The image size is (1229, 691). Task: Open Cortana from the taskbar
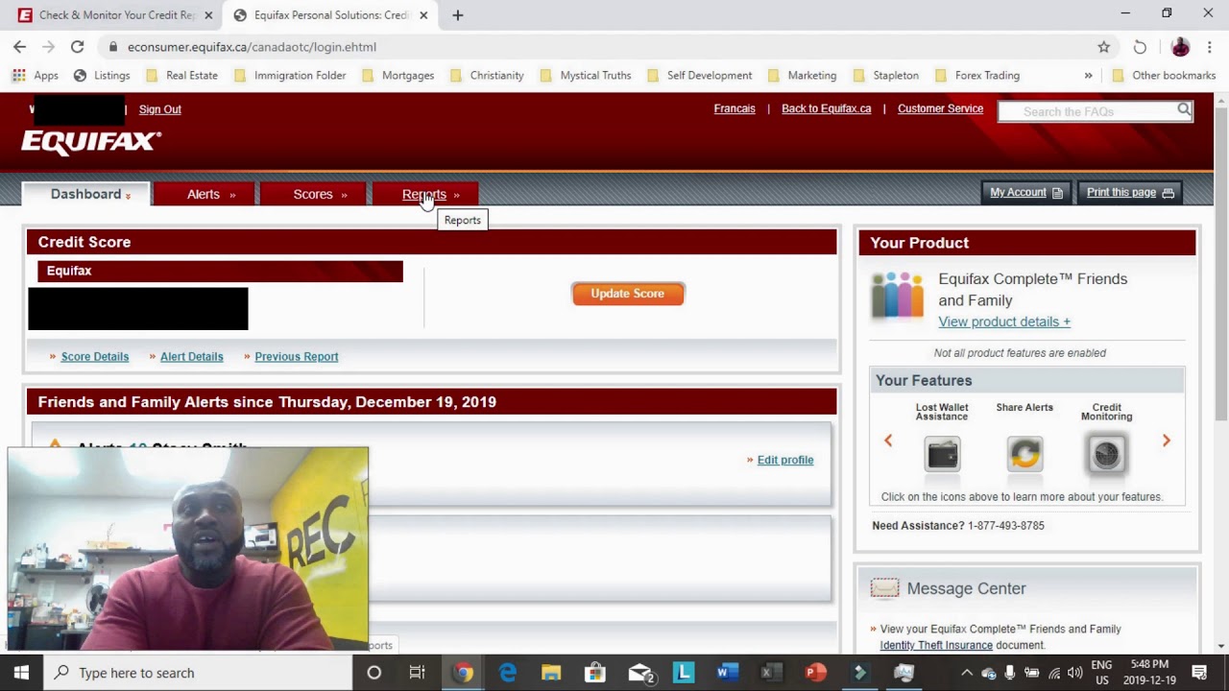(374, 673)
